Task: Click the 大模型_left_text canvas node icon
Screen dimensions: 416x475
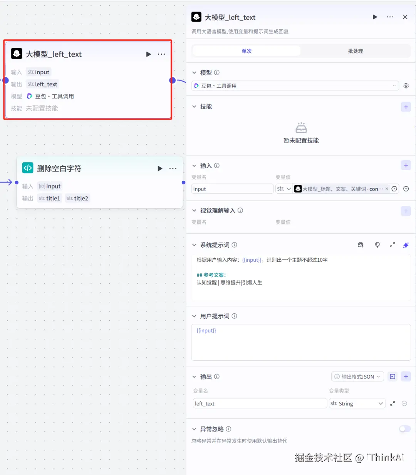Action: pos(17,54)
